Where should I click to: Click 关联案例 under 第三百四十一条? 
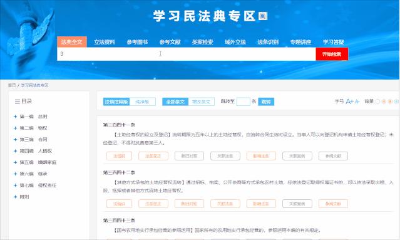click(297, 156)
